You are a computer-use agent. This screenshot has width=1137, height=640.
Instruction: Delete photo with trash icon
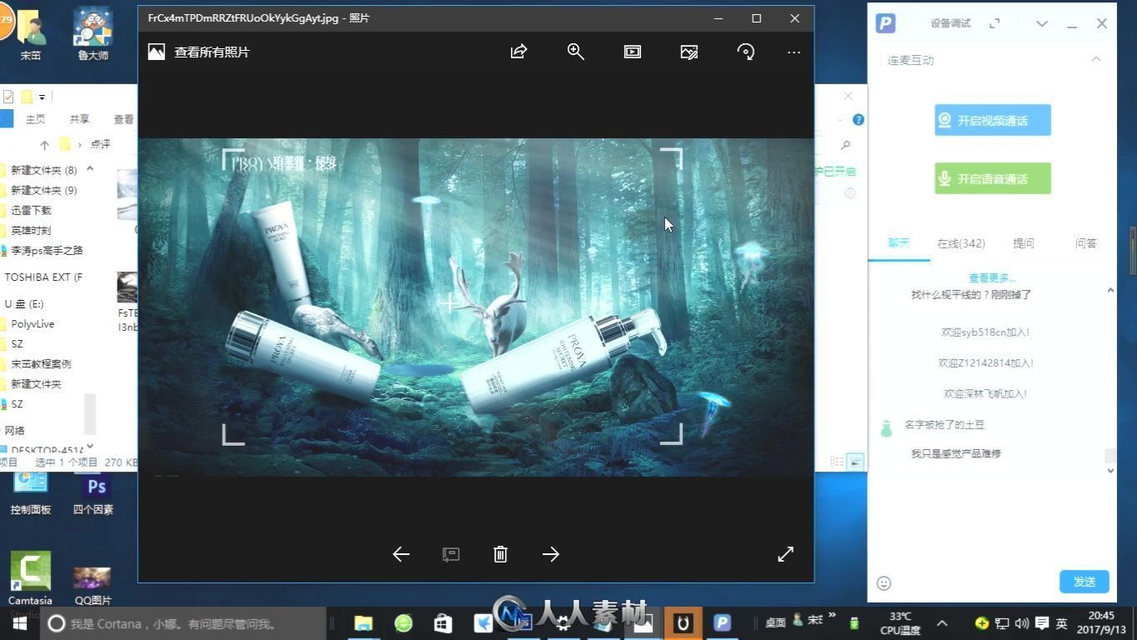pyautogui.click(x=500, y=554)
